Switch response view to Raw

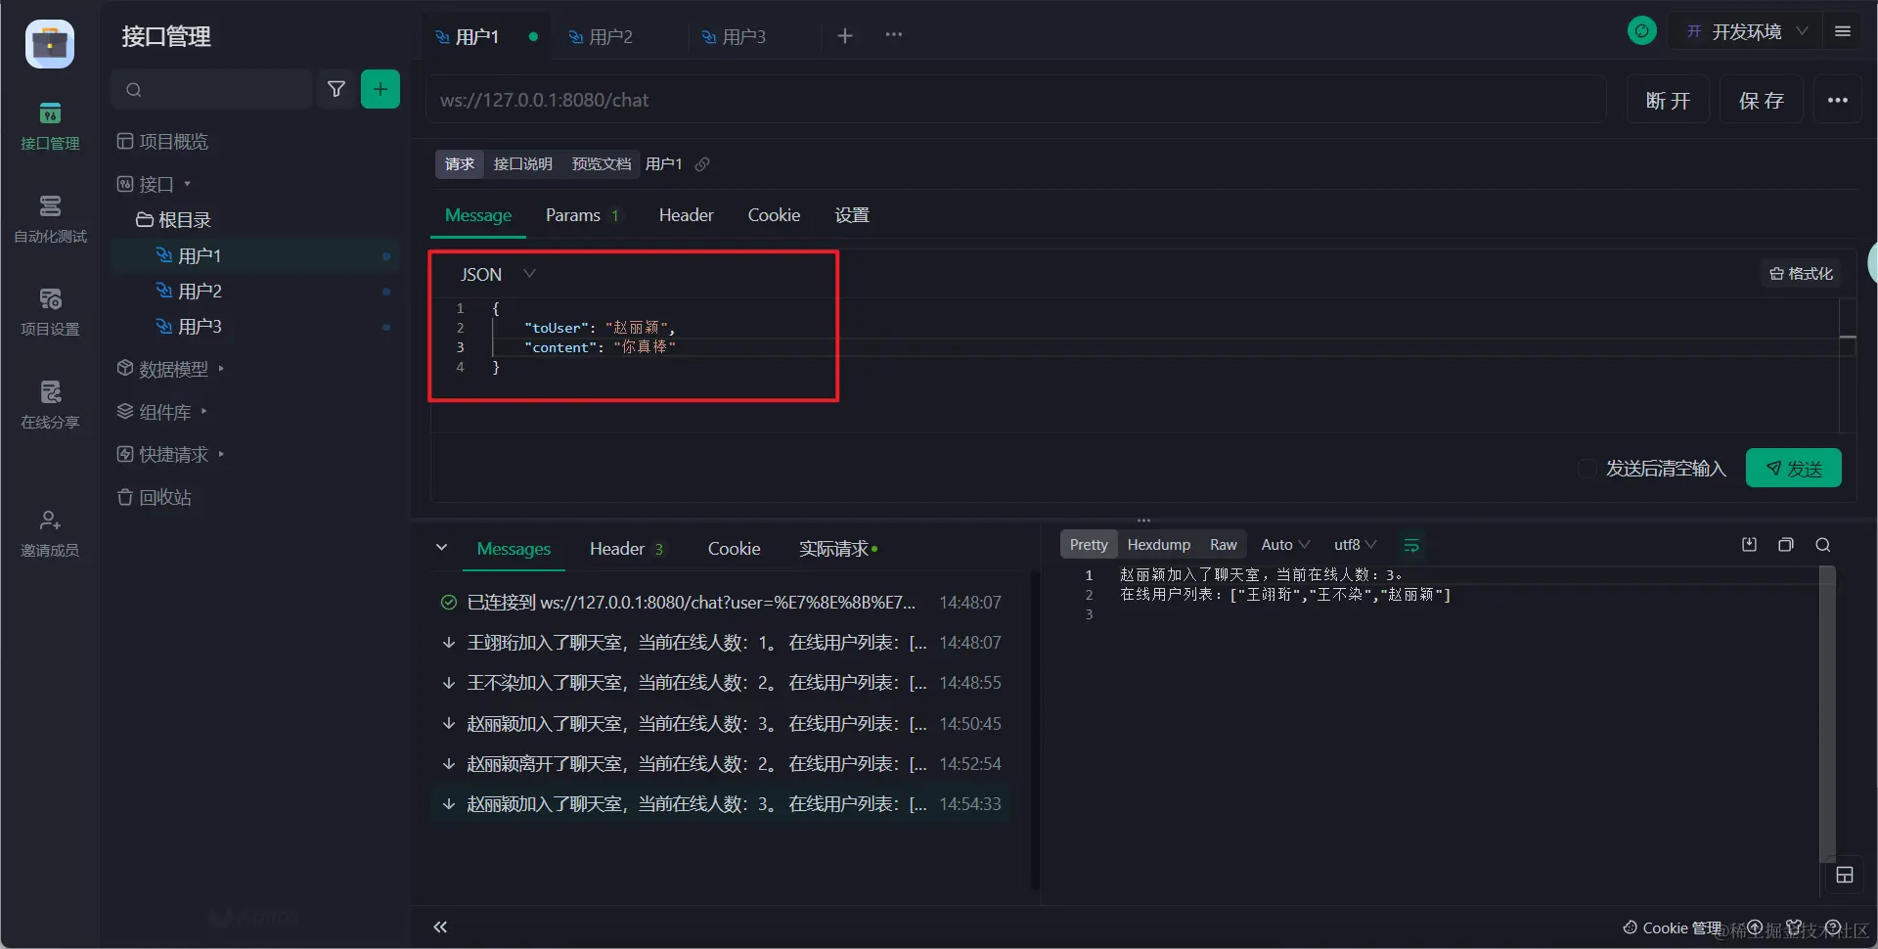click(1224, 545)
